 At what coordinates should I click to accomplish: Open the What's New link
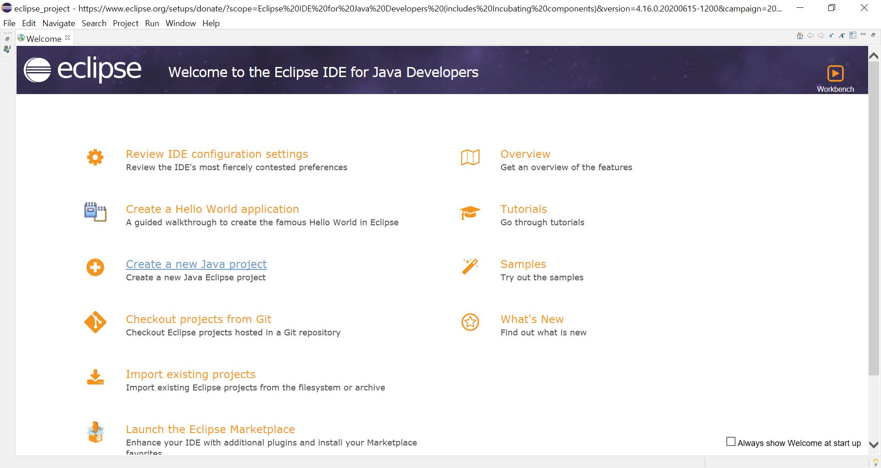[x=532, y=319]
